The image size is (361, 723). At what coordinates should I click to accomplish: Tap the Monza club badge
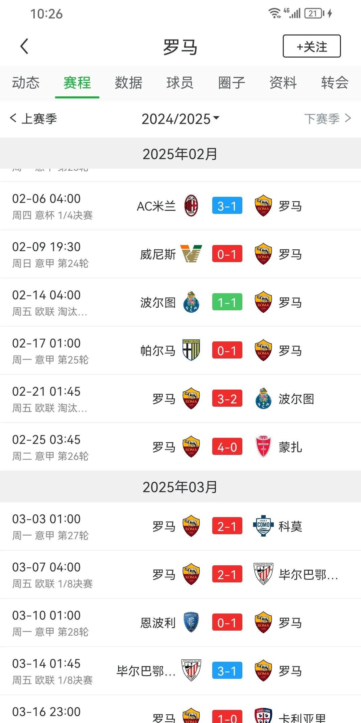263,447
